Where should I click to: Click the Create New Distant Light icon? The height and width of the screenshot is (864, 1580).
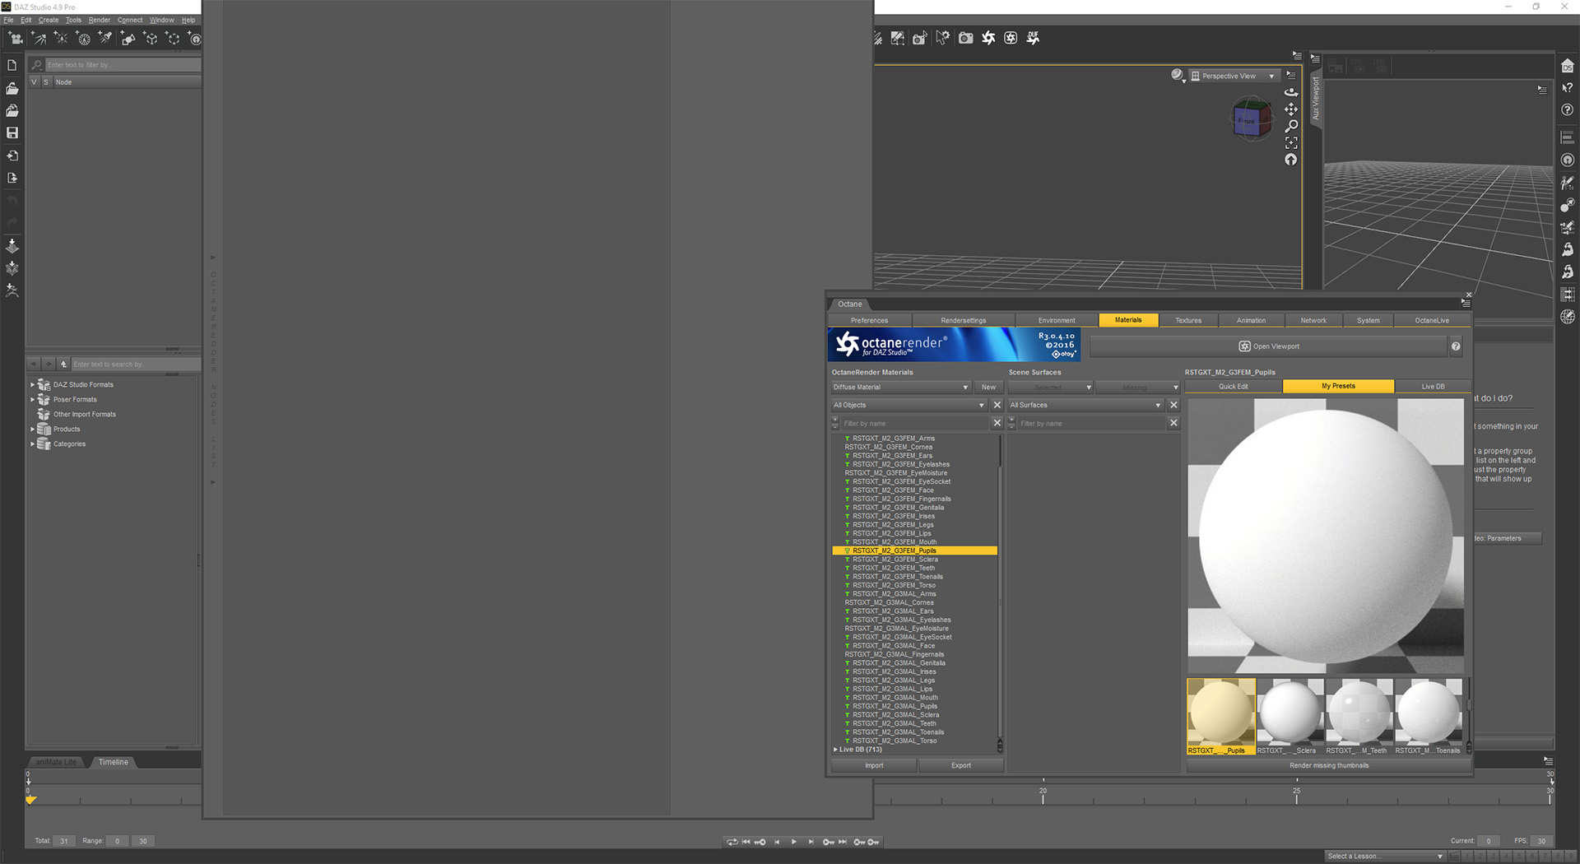[38, 38]
